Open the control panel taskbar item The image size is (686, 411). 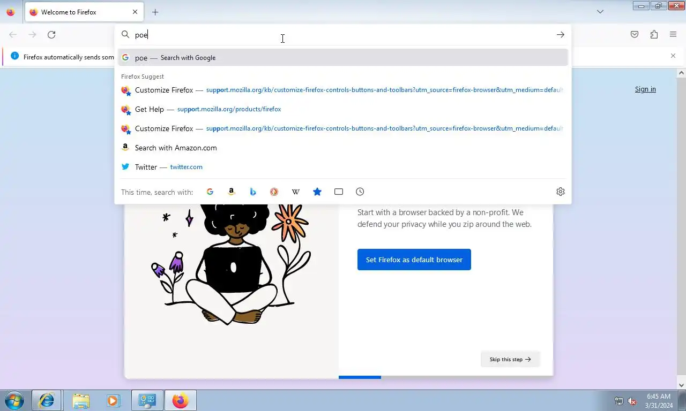(x=147, y=400)
